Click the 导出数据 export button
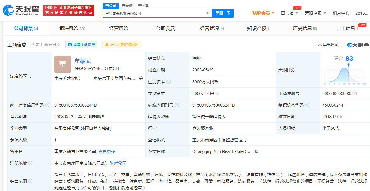 pyautogui.click(x=327, y=45)
